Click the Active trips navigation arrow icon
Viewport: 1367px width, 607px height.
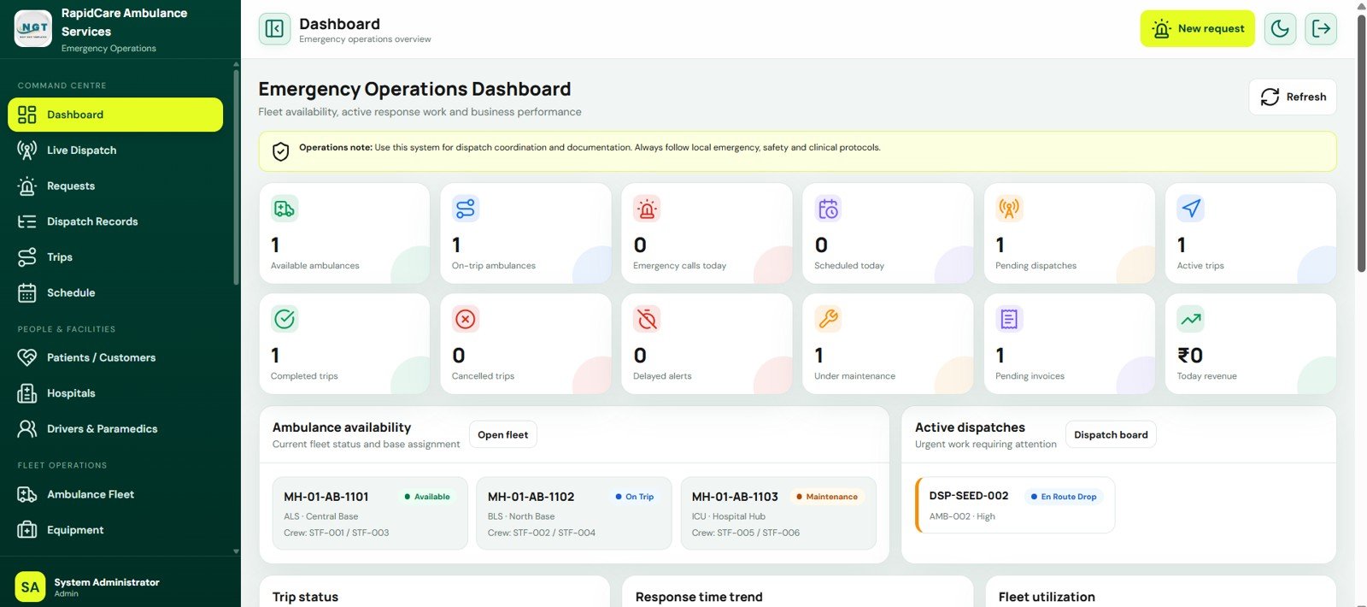(x=1191, y=209)
